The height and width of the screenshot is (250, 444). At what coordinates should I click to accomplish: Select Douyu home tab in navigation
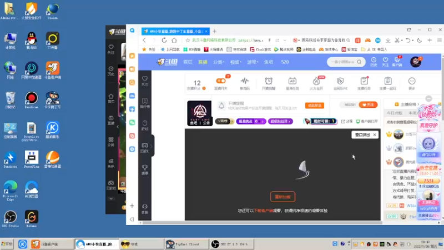pyautogui.click(x=188, y=62)
